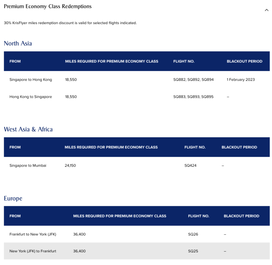
Task: Click the 1 February 2023 blackout date
Action: coord(241,80)
